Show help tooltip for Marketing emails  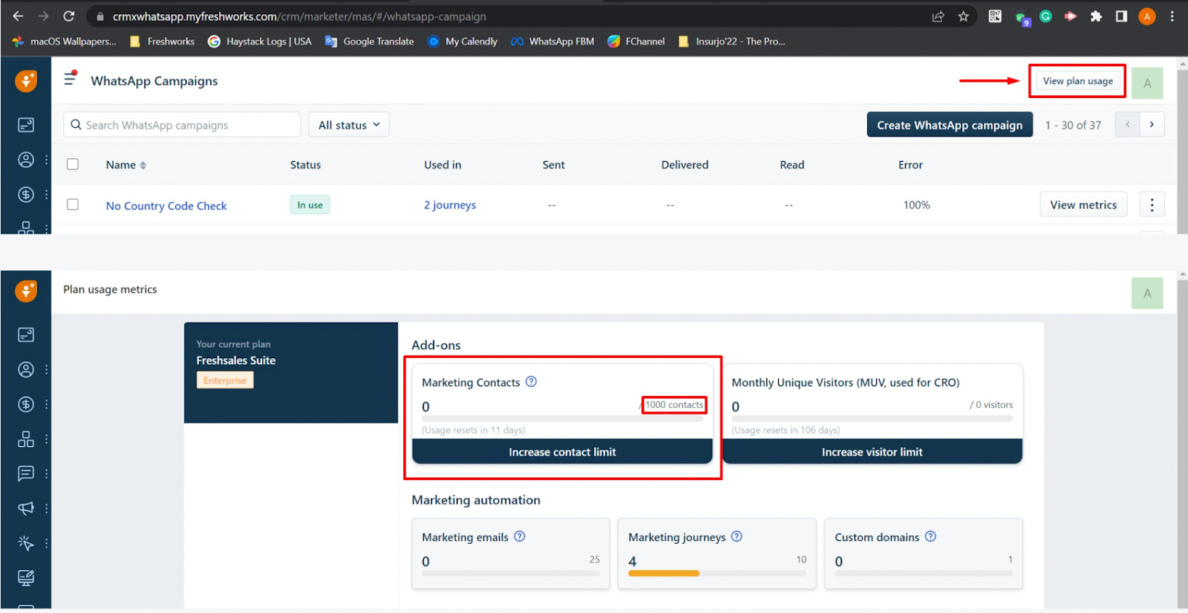(520, 536)
